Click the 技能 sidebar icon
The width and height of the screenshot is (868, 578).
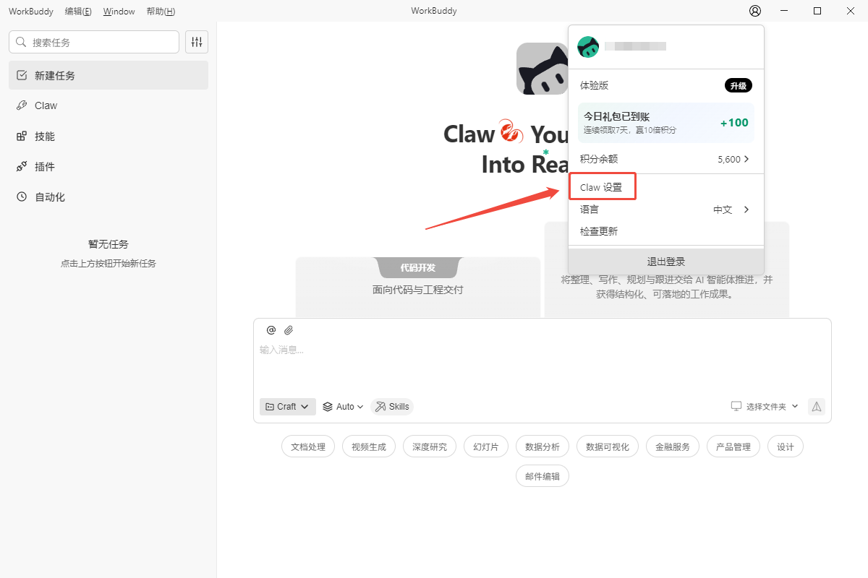(x=22, y=136)
